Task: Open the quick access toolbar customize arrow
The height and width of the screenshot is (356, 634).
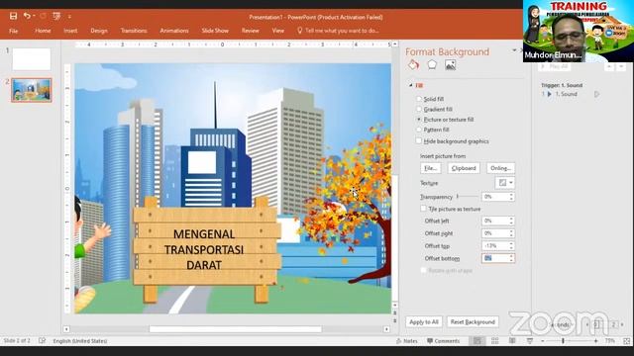Action: click(69, 17)
